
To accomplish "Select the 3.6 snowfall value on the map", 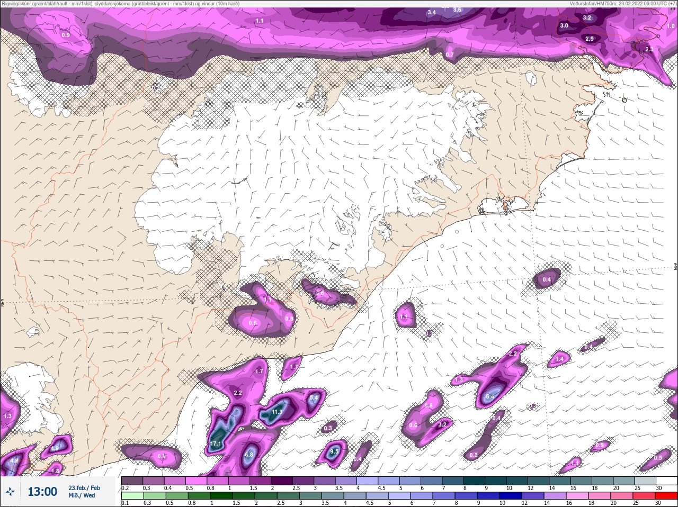I will pos(458,10).
